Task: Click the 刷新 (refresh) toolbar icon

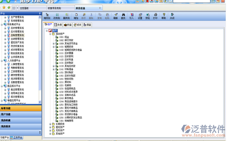Action: point(116,16)
